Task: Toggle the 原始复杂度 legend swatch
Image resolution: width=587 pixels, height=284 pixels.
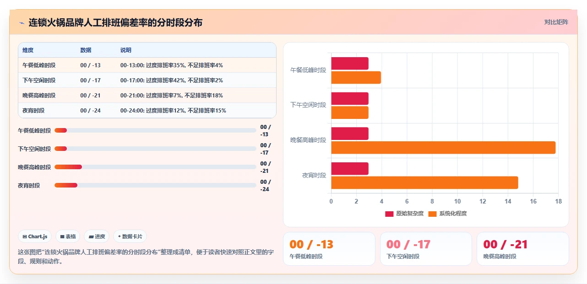Action: pos(389,214)
